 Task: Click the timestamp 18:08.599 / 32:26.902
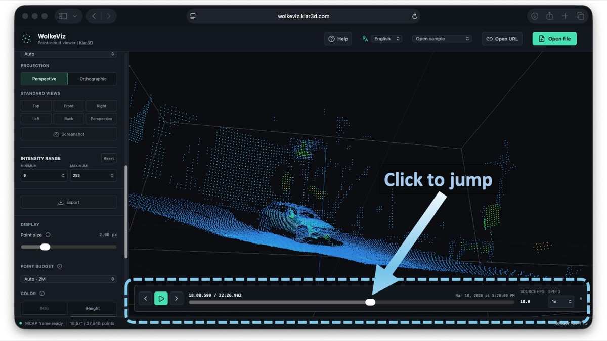pos(215,295)
